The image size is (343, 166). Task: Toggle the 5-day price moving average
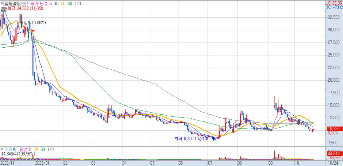click(51, 4)
